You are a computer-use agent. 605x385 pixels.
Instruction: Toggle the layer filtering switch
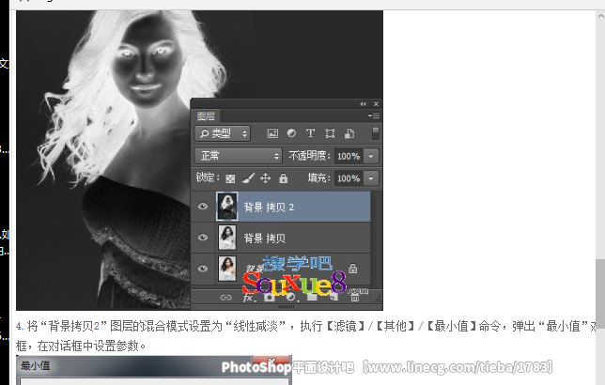point(375,133)
